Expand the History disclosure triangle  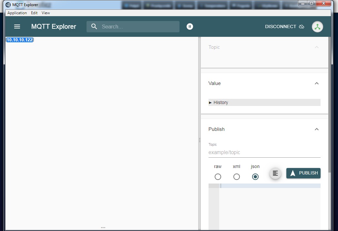tap(210, 103)
